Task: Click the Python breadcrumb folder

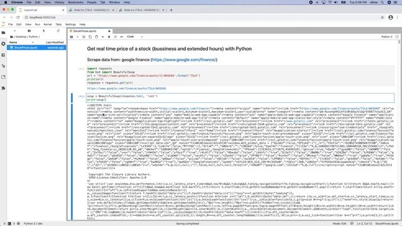Action: (33, 37)
